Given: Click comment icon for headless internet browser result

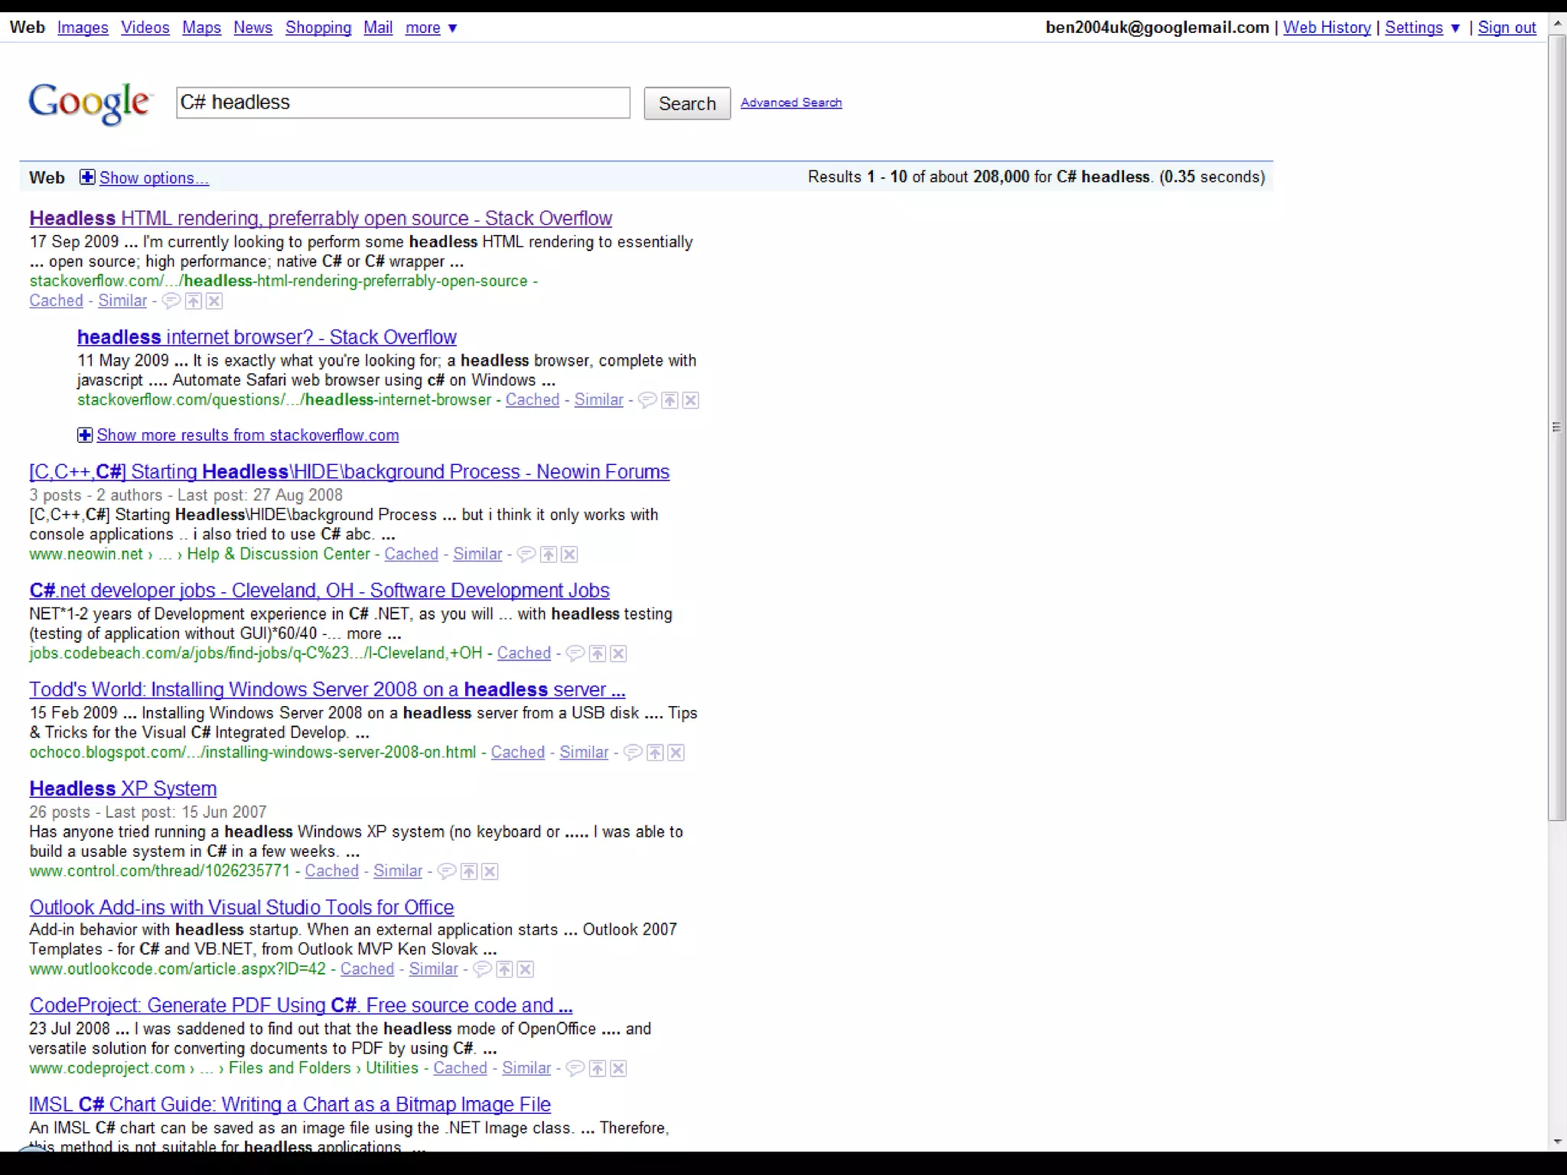Looking at the screenshot, I should click(x=647, y=400).
